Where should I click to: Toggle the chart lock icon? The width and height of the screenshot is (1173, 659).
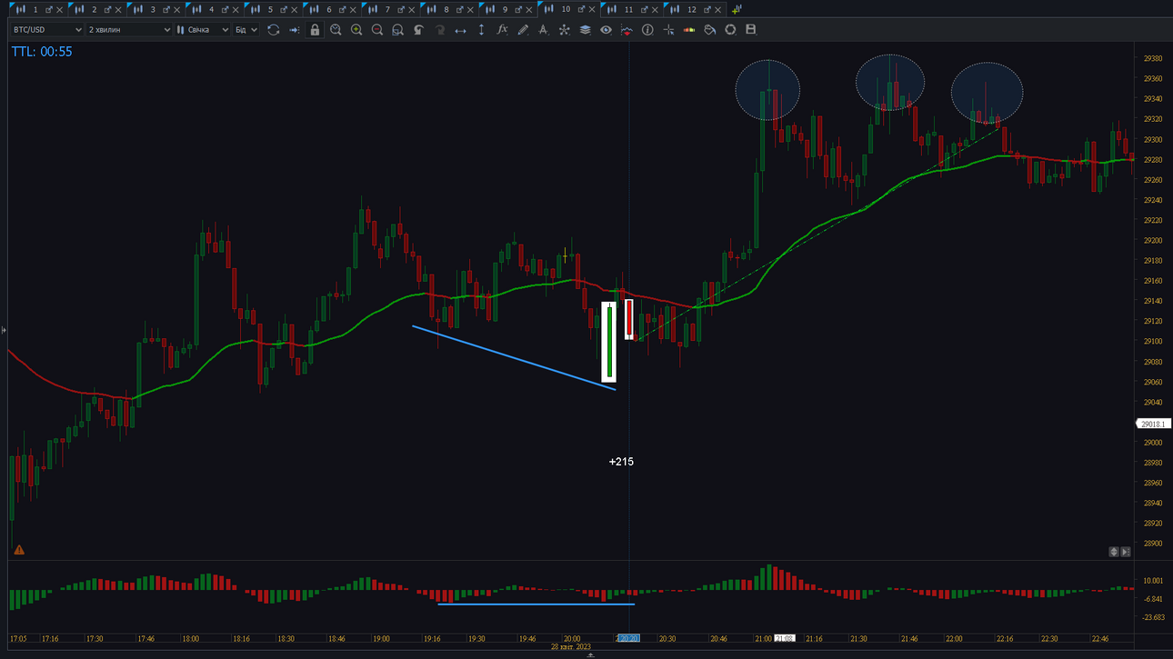coord(315,30)
